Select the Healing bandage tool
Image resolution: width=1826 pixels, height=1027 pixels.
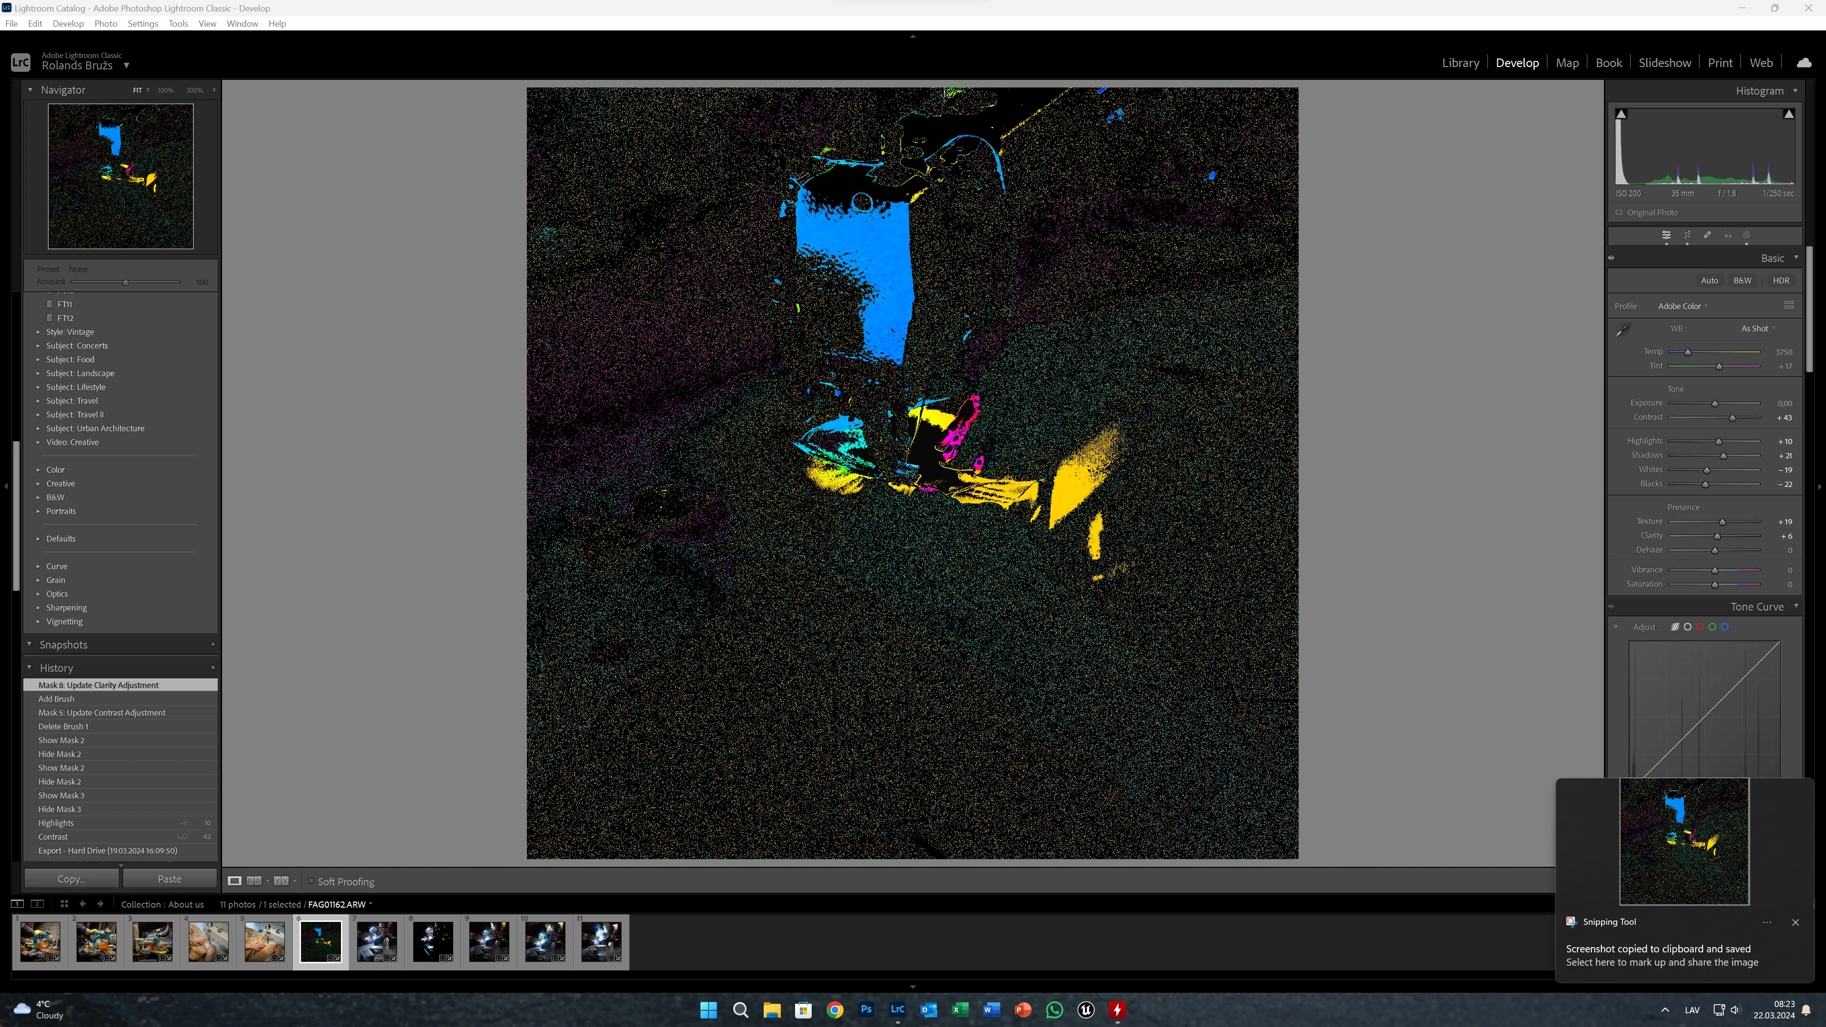[x=1708, y=234]
